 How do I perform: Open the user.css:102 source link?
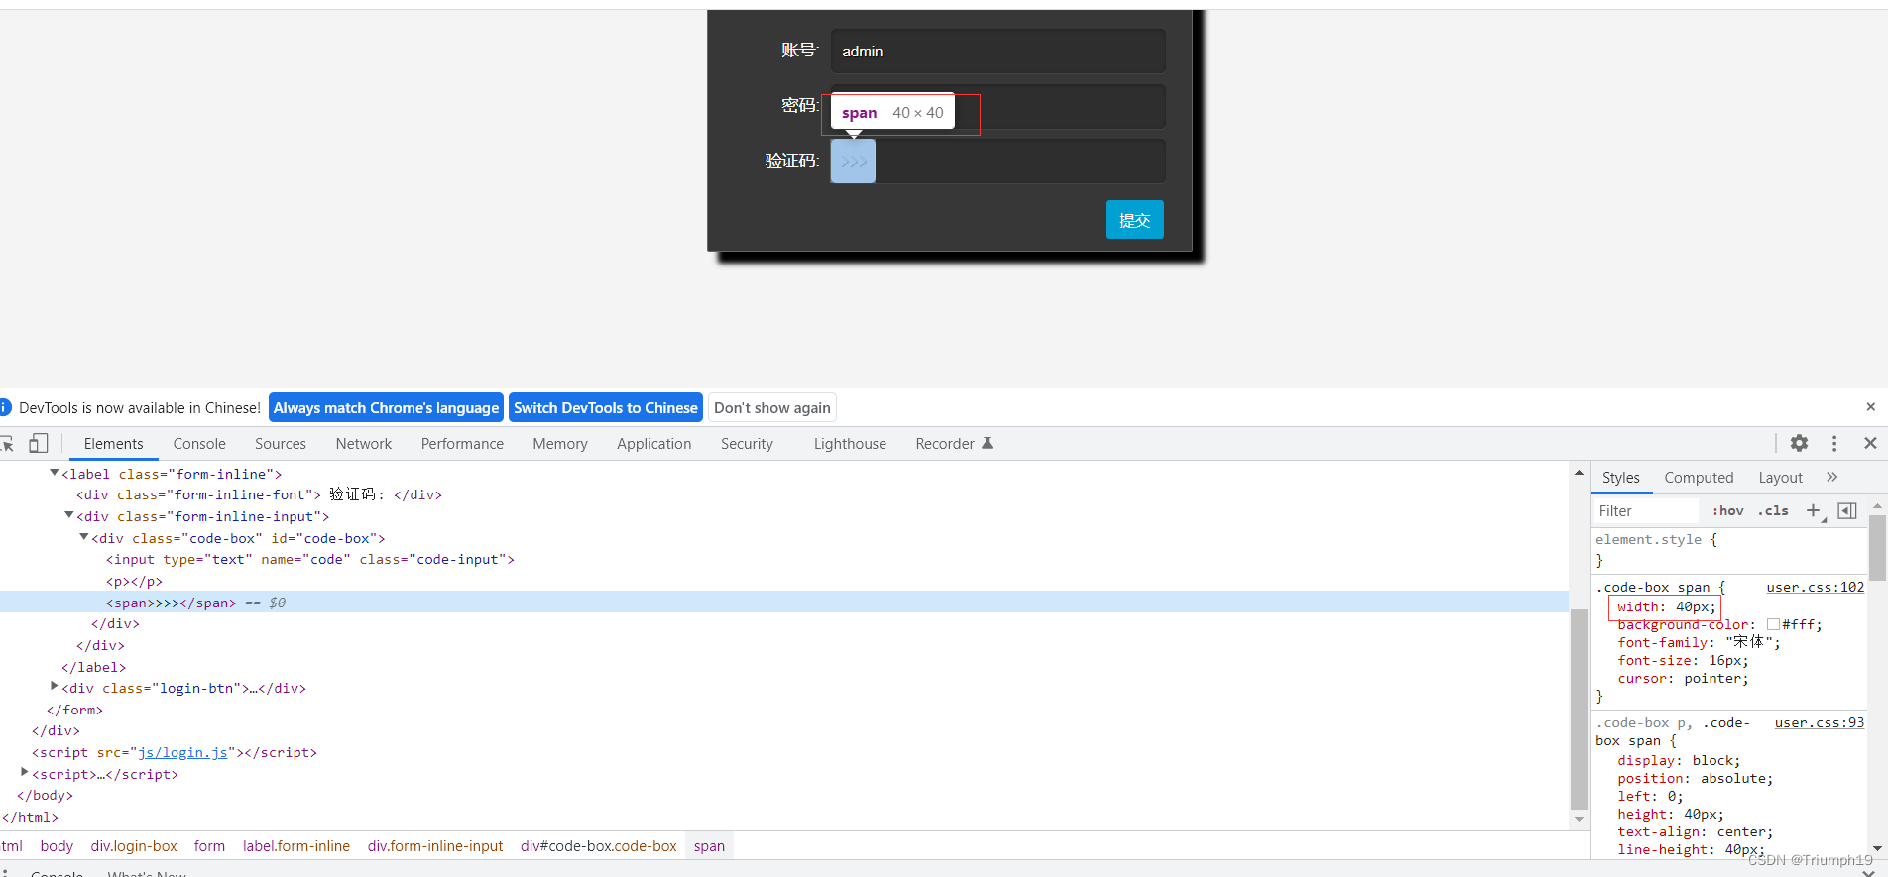point(1815,587)
